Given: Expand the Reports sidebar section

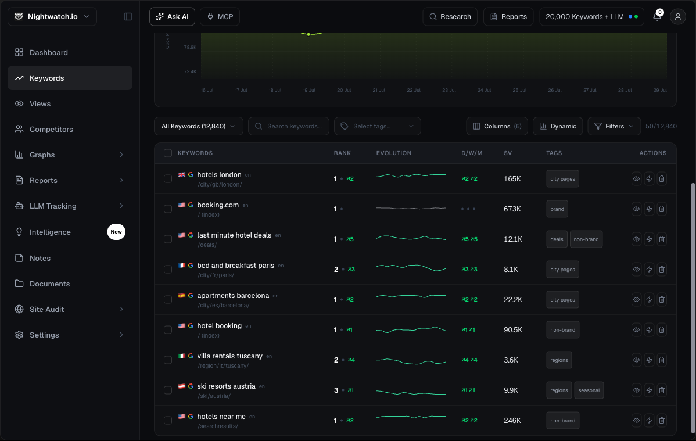Looking at the screenshot, I should click(x=121, y=180).
